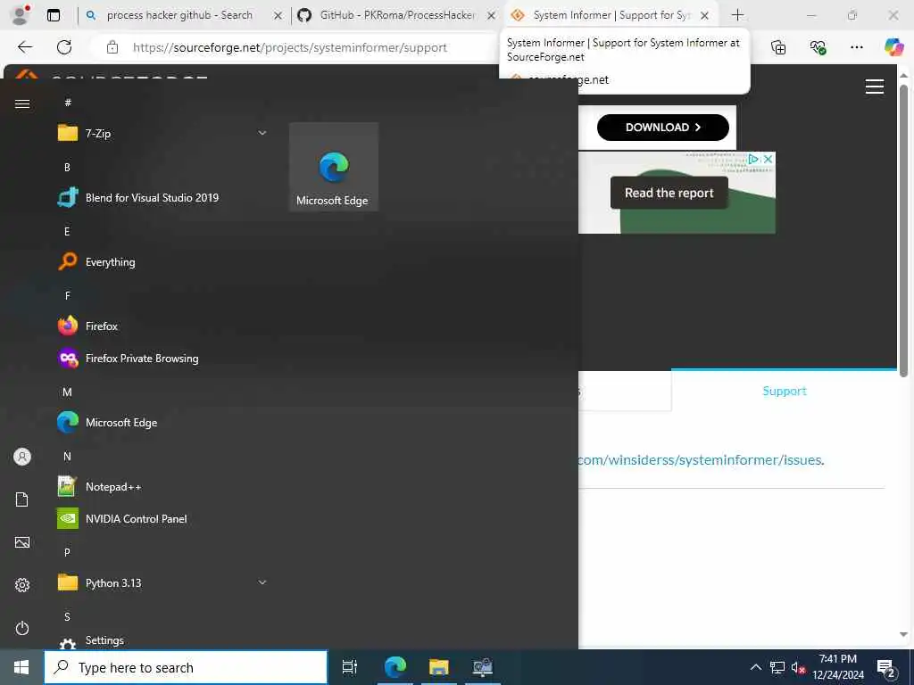This screenshot has height=685, width=914.
Task: Open Edge tab actions menu
Action: point(53,15)
